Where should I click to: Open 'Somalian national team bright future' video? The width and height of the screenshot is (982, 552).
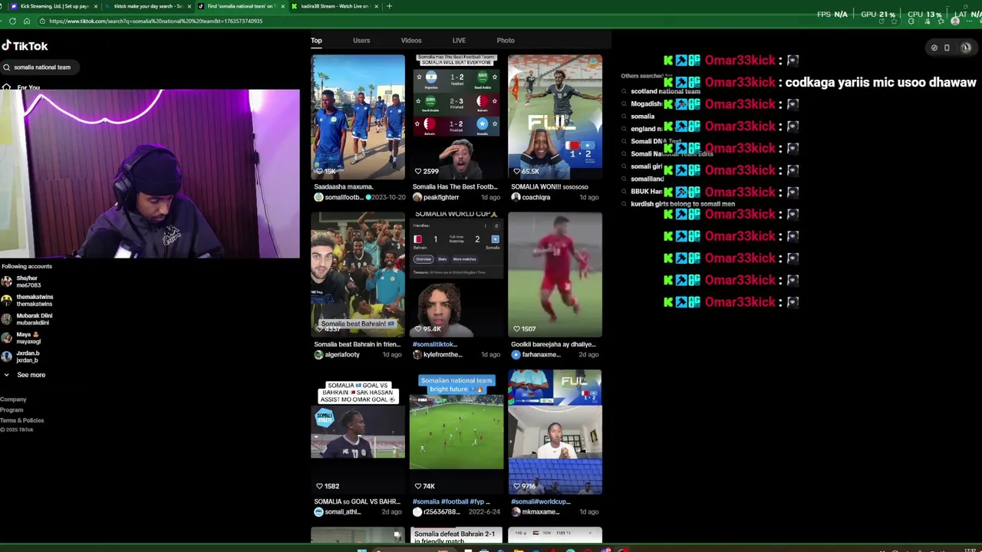pos(456,432)
